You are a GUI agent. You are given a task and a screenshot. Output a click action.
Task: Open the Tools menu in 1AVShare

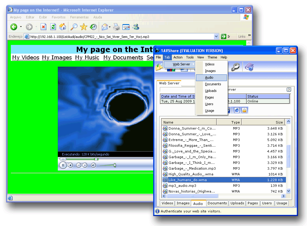point(190,57)
